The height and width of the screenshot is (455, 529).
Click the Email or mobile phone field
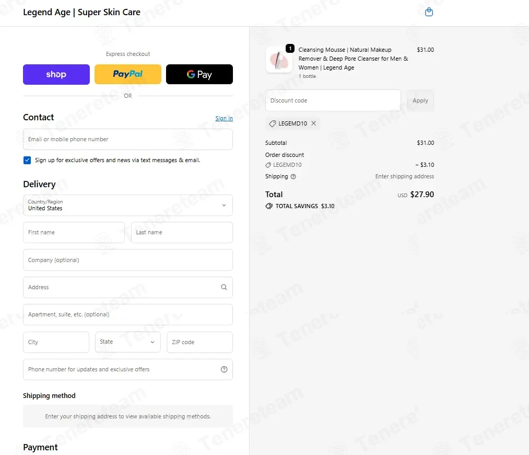[128, 139]
